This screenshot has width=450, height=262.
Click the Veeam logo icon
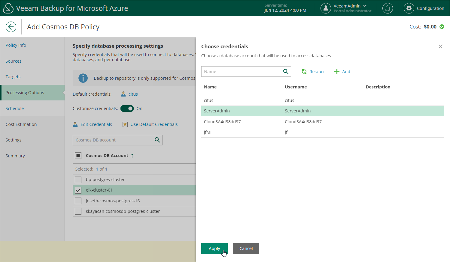[8, 8]
